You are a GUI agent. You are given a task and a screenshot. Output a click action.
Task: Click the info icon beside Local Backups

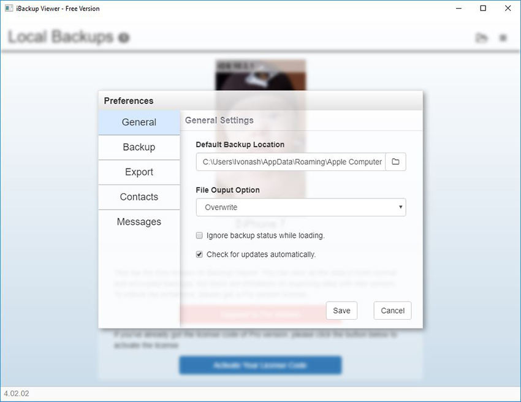[124, 37]
